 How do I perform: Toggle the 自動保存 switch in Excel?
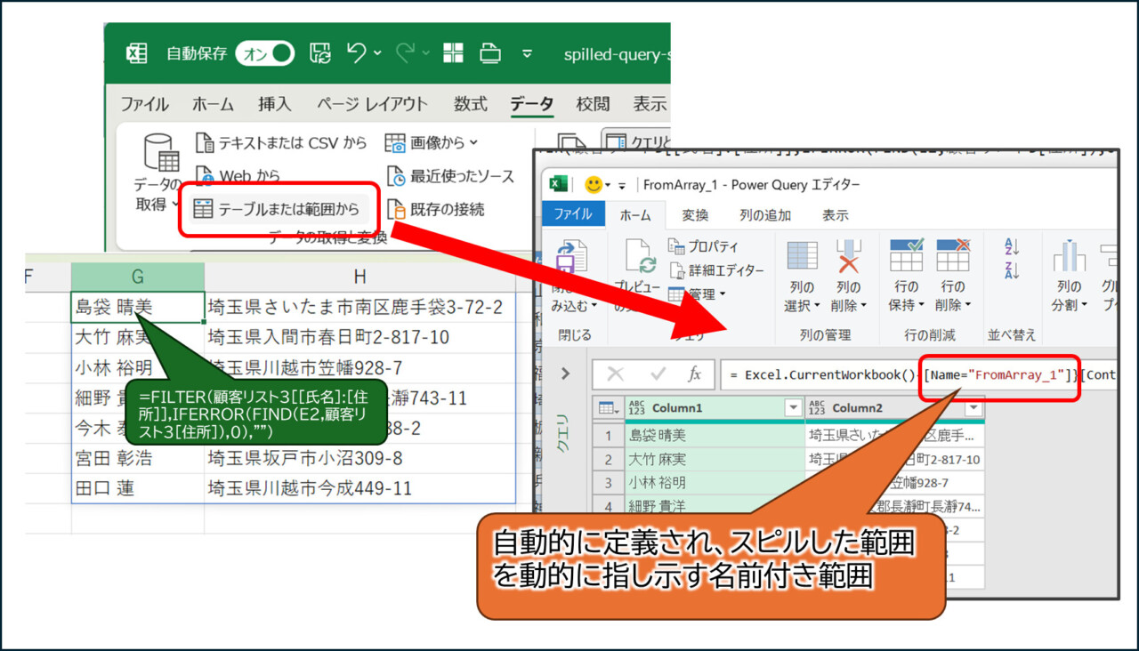tap(265, 54)
